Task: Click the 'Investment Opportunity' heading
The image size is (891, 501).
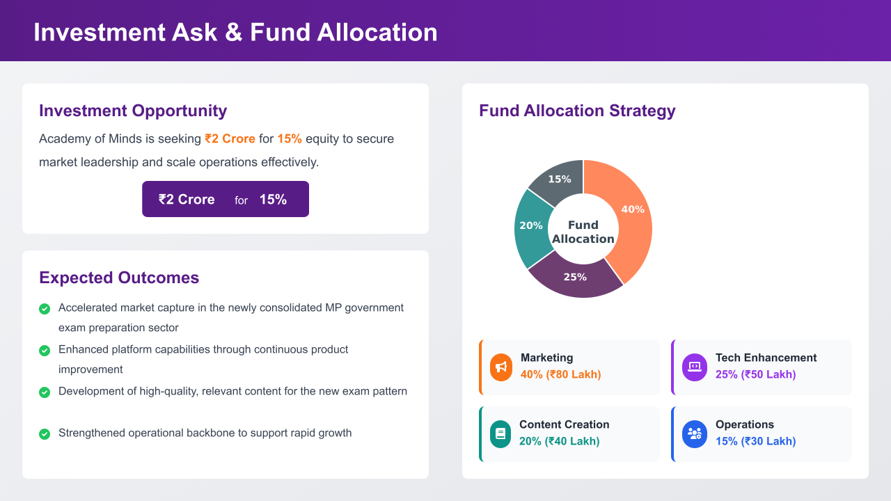Action: point(133,111)
